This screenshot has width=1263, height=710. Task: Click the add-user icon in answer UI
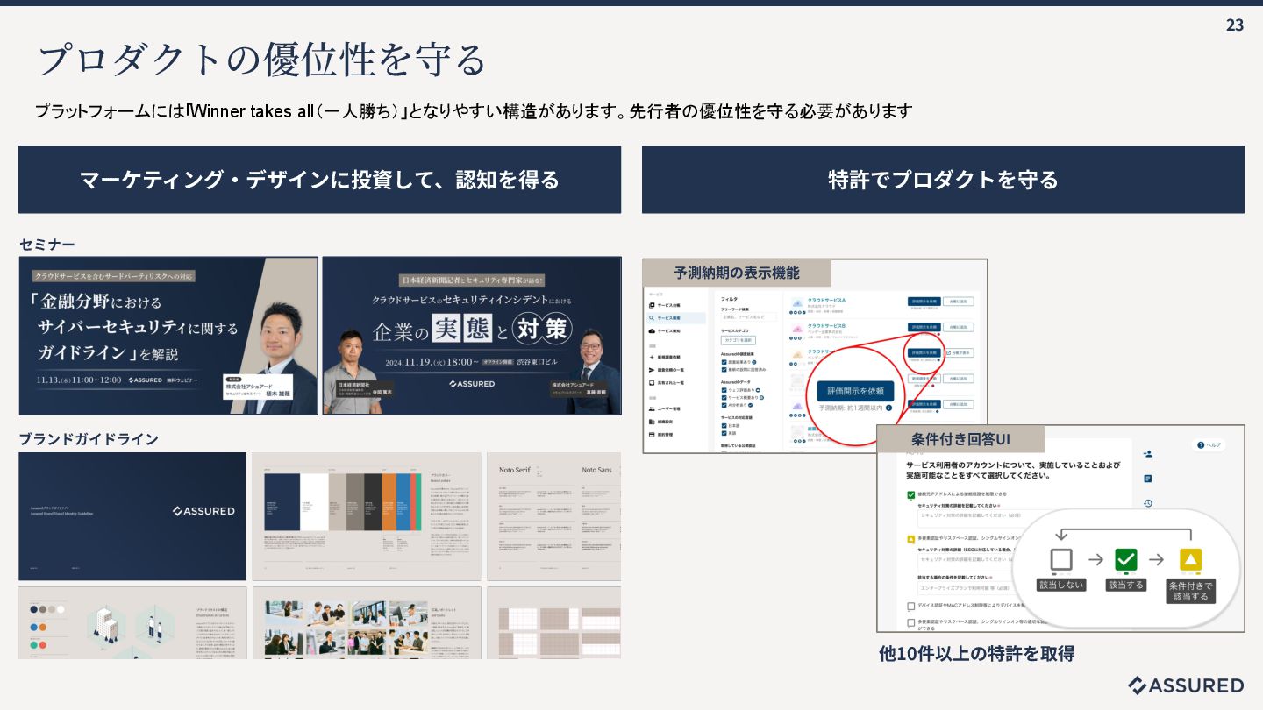pos(1148,453)
